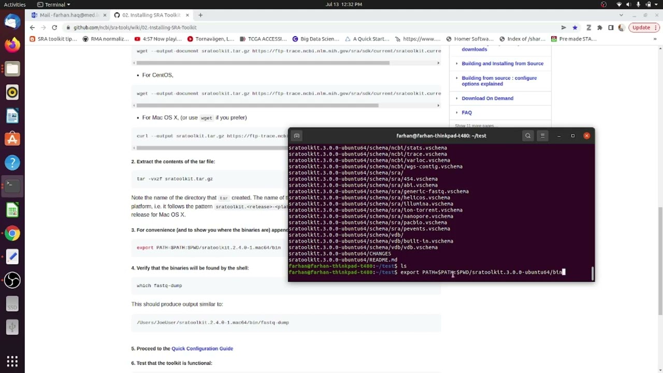Open Building and Installing from Source link
The height and width of the screenshot is (373, 663).
coord(502,64)
